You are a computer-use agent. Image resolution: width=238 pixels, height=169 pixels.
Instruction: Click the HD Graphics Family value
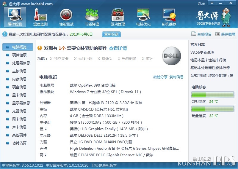click(109, 129)
